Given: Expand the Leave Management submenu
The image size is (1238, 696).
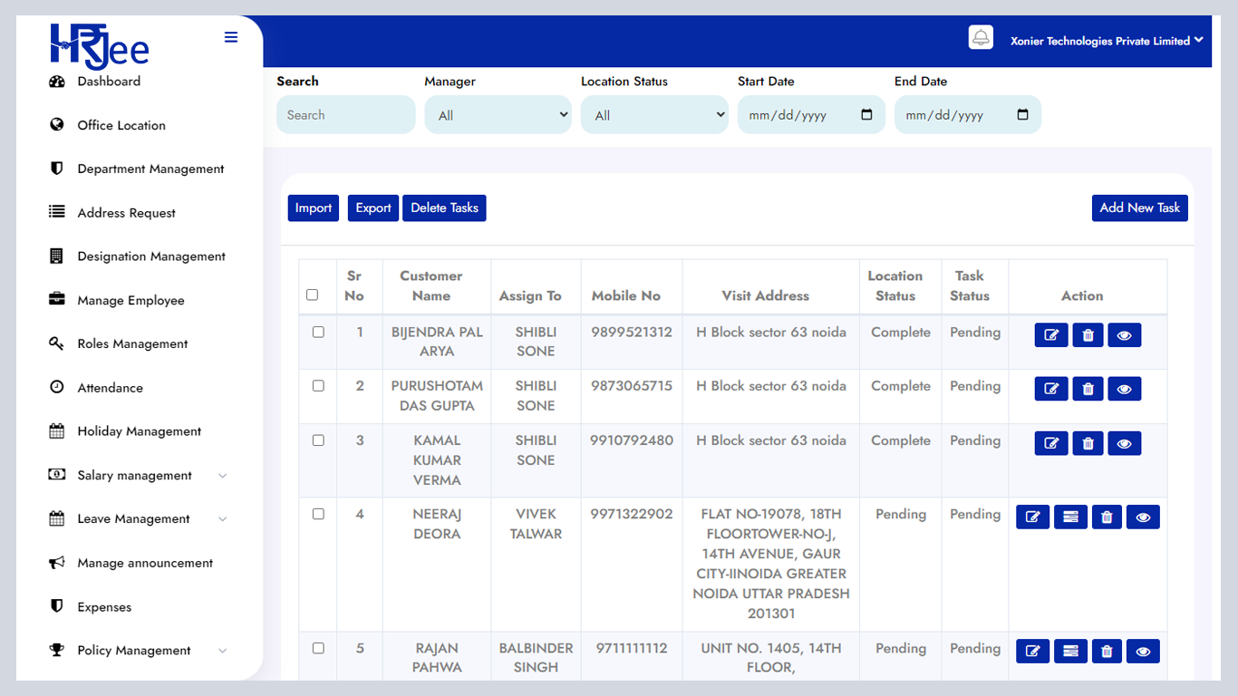Looking at the screenshot, I should (223, 519).
